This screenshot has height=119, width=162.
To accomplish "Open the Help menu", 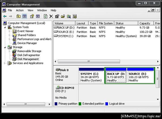I will point(53,10).
